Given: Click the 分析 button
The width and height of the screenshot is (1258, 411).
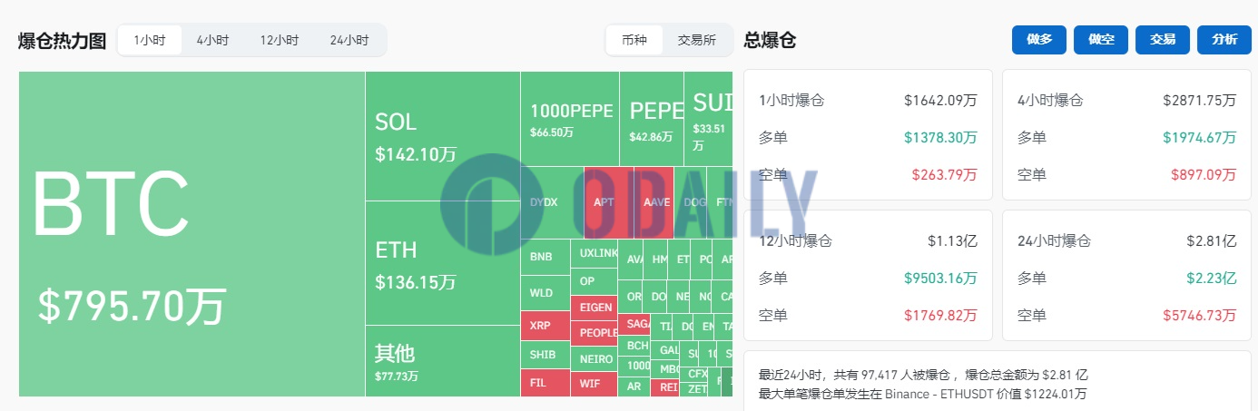Looking at the screenshot, I should pos(1224,40).
